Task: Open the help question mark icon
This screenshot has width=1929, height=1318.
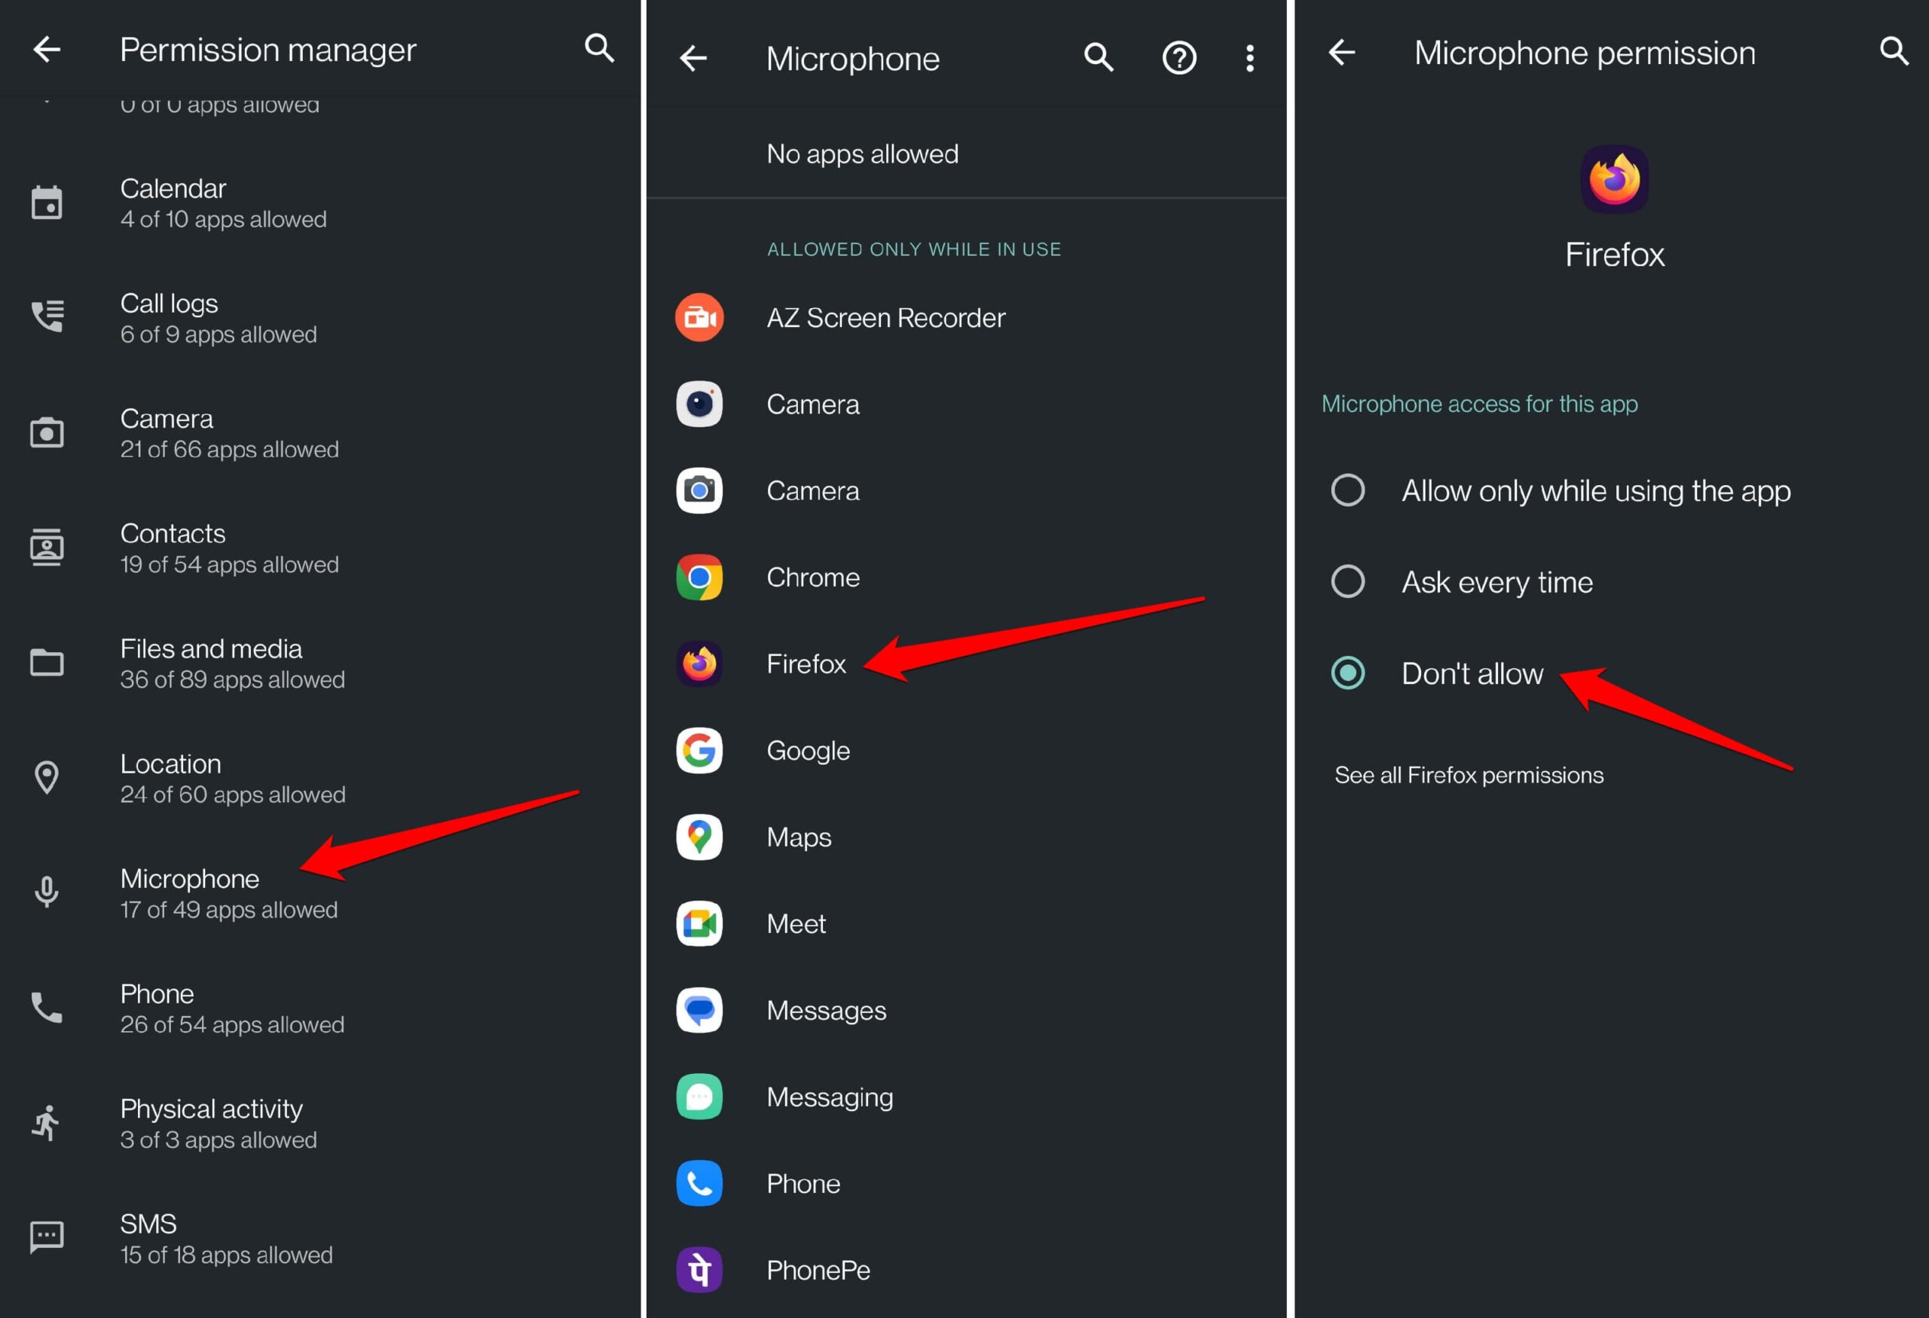Action: click(x=1178, y=57)
